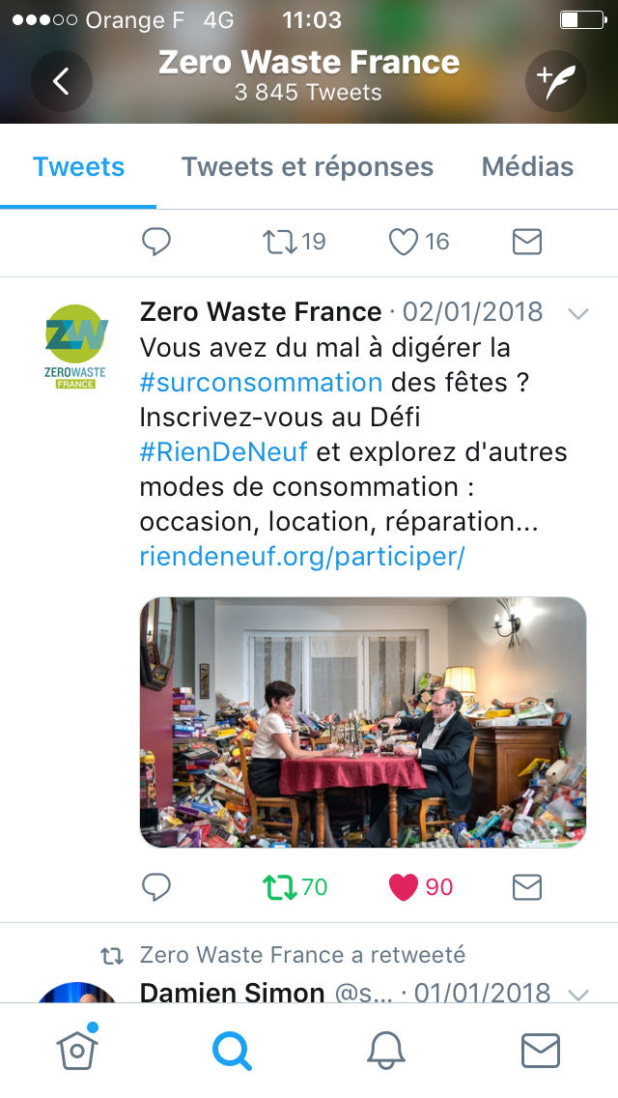Switch to the Tweets et réponses tab
The height and width of the screenshot is (1098, 618).
[x=307, y=166]
